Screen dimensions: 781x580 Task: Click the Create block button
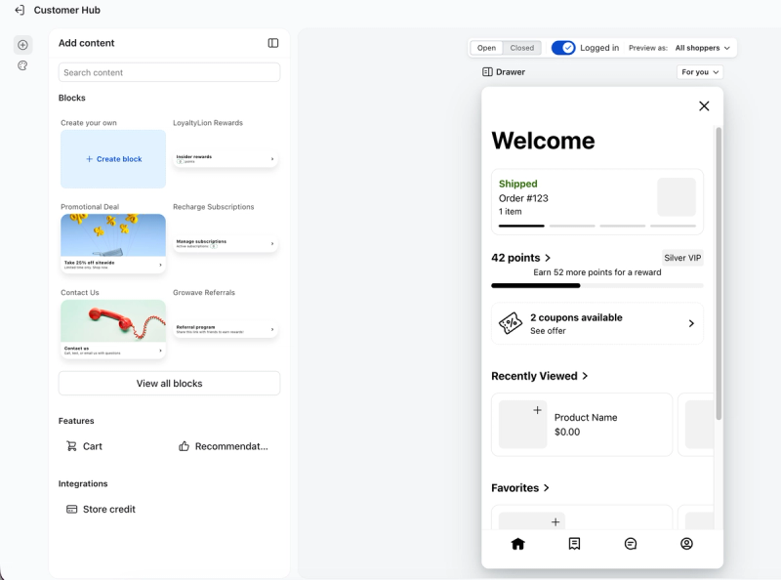click(x=113, y=159)
